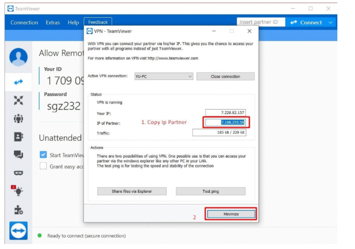Click the Allow Remote heading
The width and height of the screenshot is (355, 249).
(62, 53)
